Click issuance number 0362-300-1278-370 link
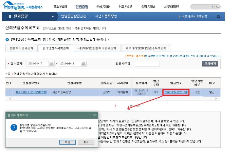 (x=176, y=92)
